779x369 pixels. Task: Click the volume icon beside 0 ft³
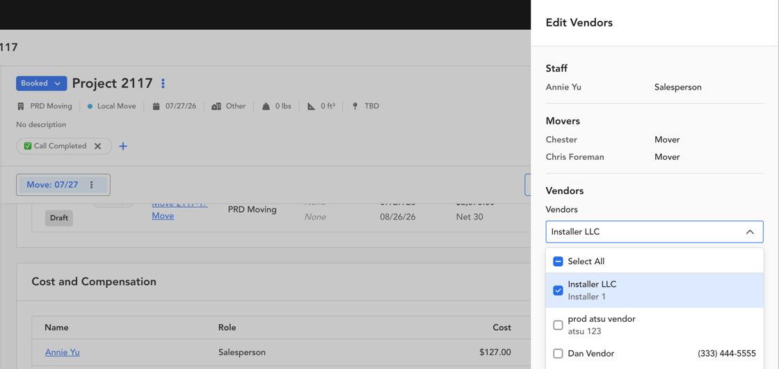tap(312, 106)
